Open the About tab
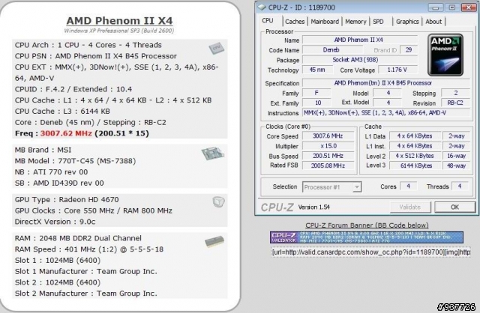Screen dimensions: 480x313 pos(433,22)
